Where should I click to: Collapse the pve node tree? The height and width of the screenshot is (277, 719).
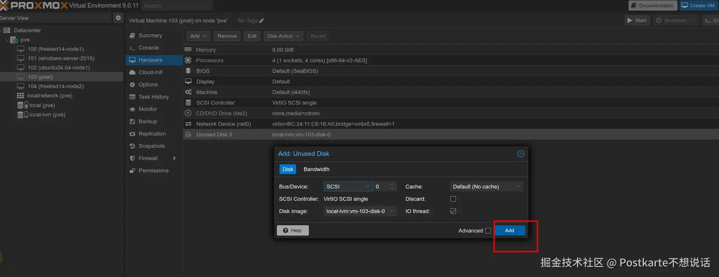(7, 40)
